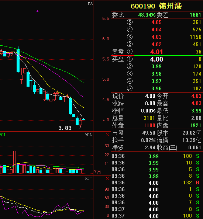Close the VOL indicator panel with red X
Image resolution: width=203 pixels, height=219 pixels.
point(107,135)
